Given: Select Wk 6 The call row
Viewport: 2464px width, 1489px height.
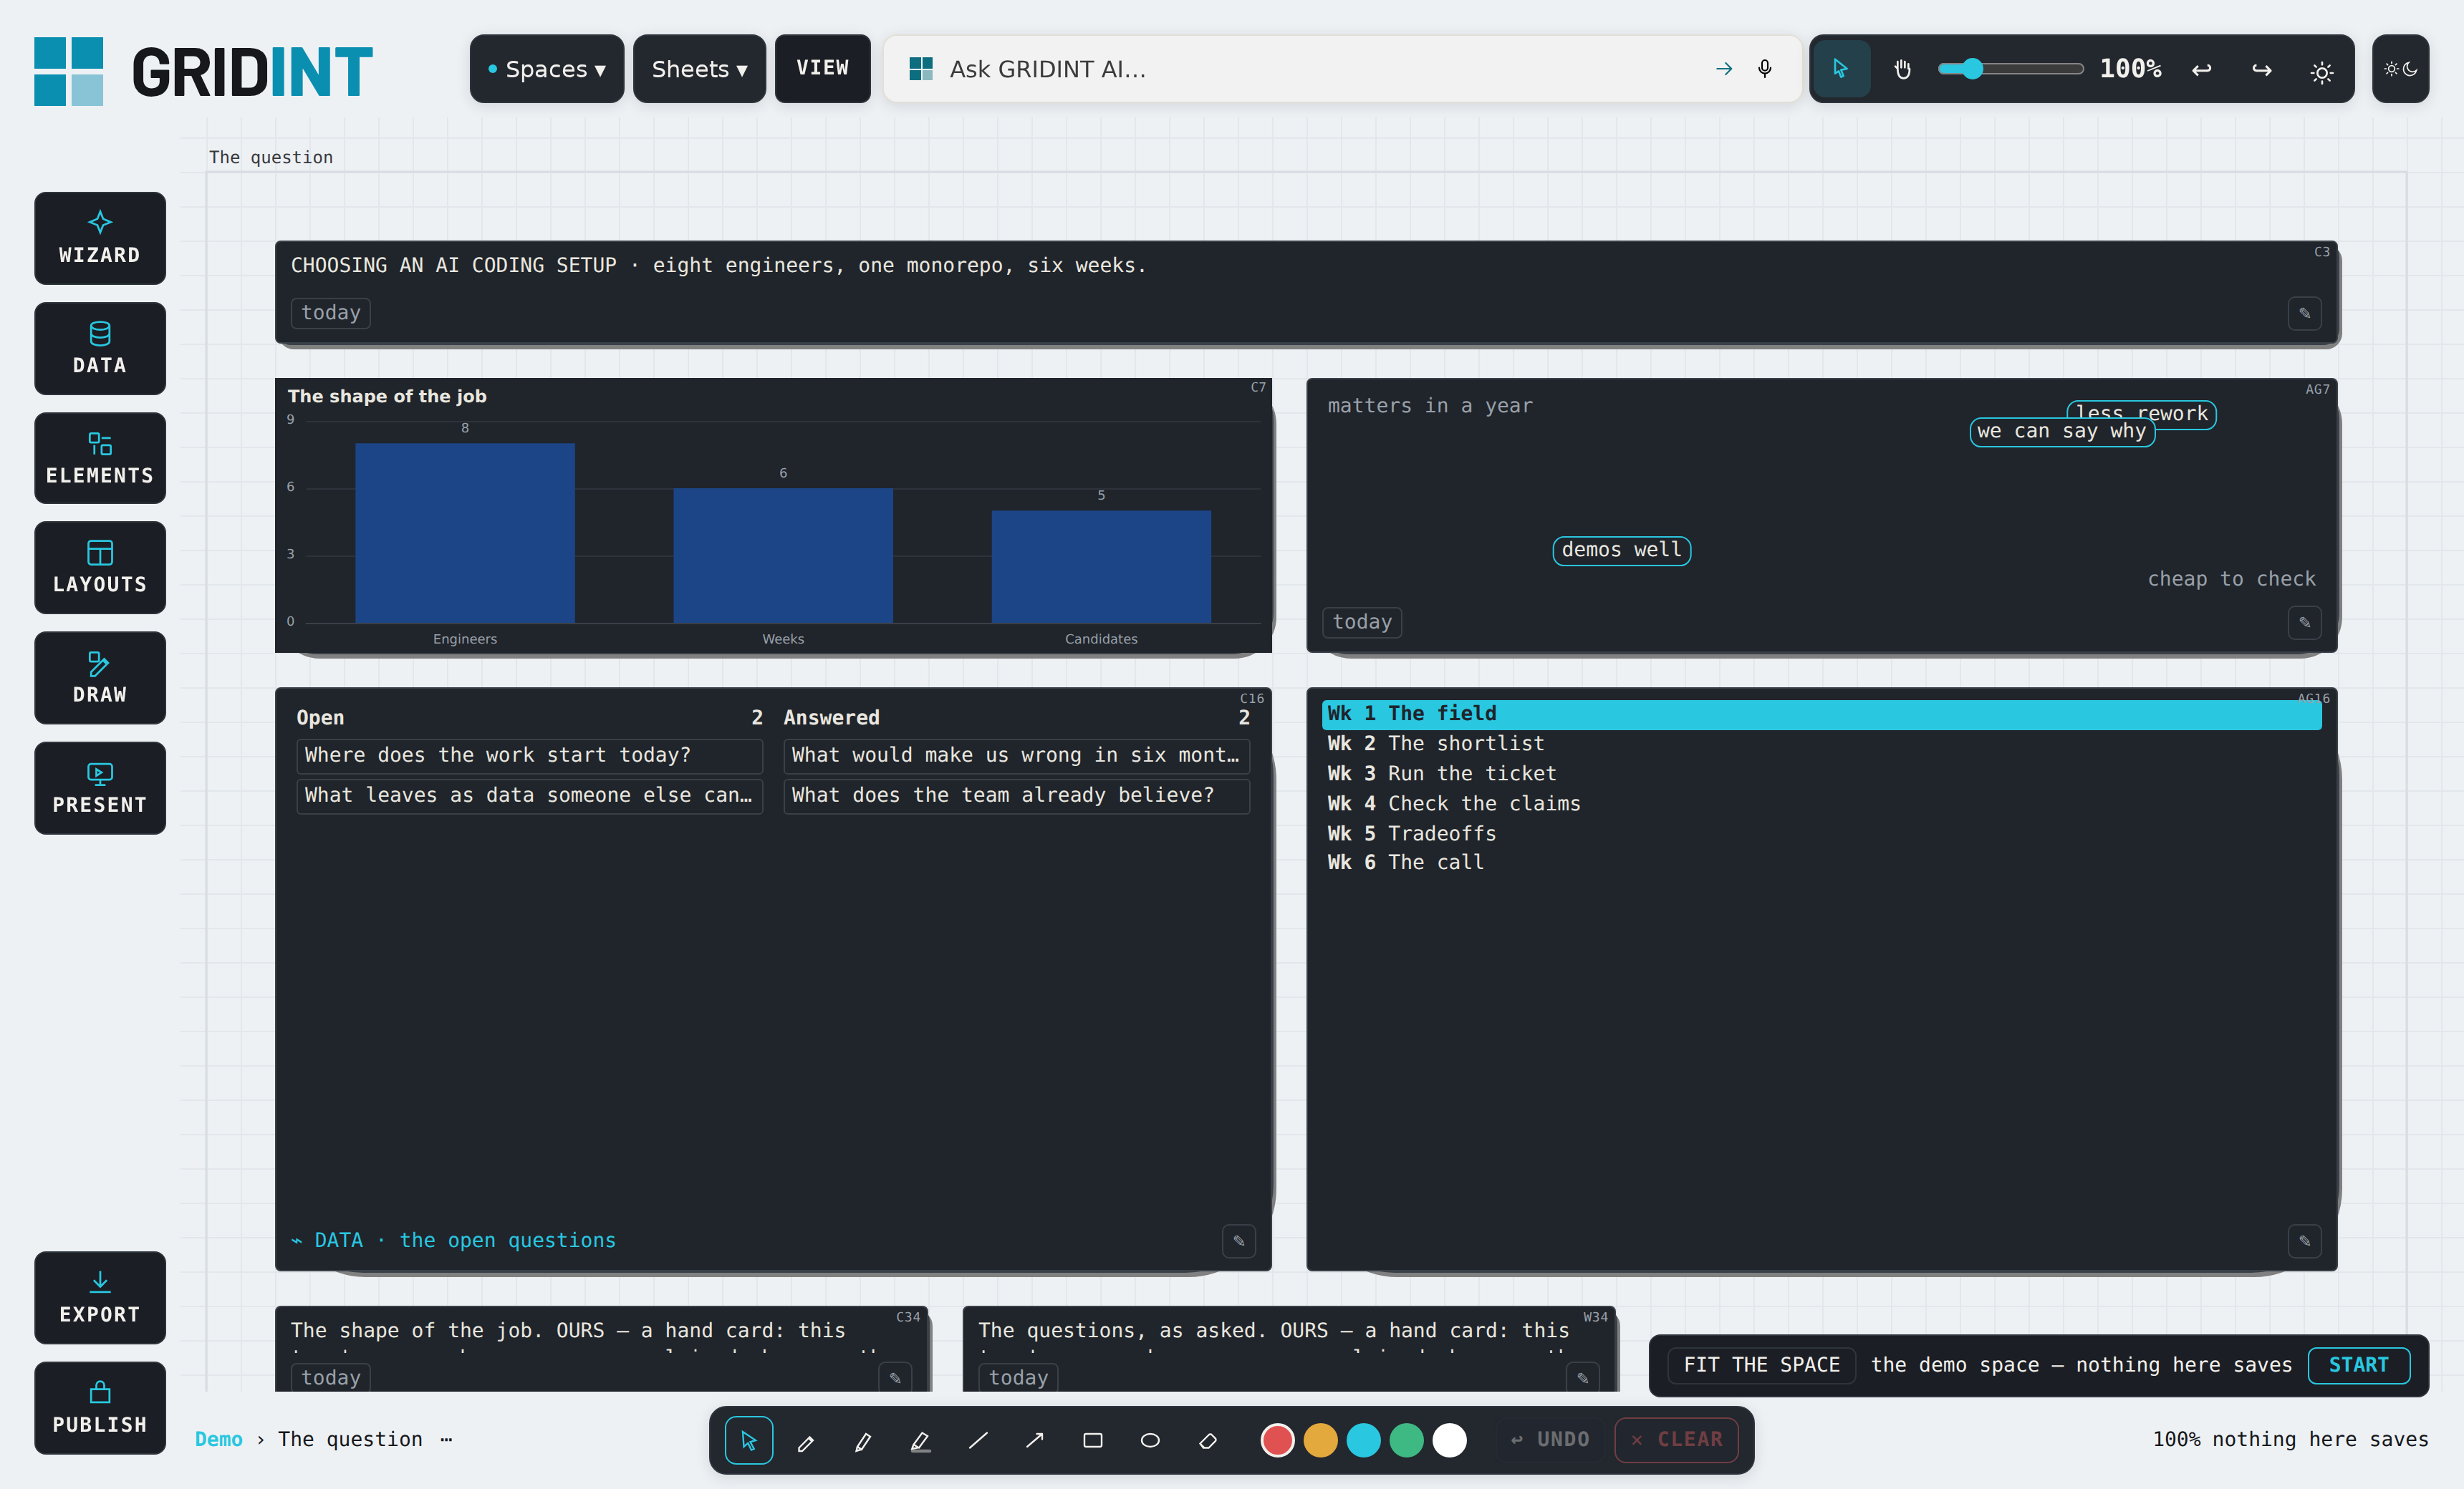Looking at the screenshot, I should [1821, 863].
